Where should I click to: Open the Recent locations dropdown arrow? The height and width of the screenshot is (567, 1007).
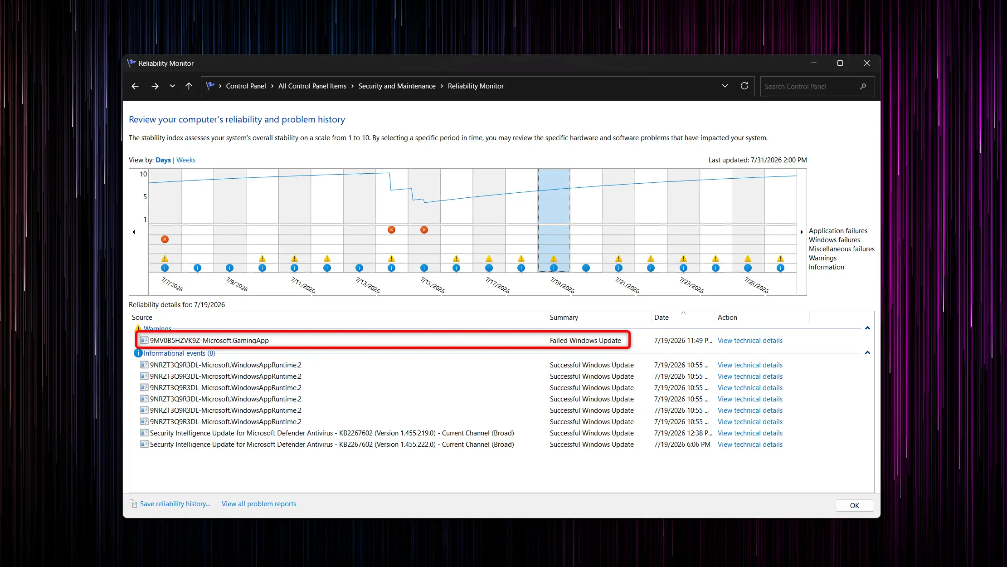[x=172, y=86]
